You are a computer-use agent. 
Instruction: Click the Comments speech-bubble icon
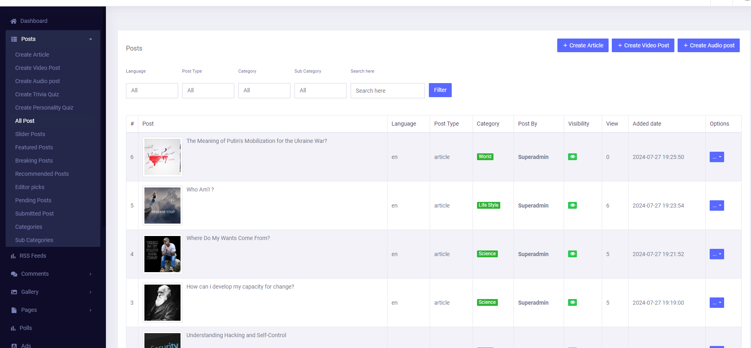(14, 274)
